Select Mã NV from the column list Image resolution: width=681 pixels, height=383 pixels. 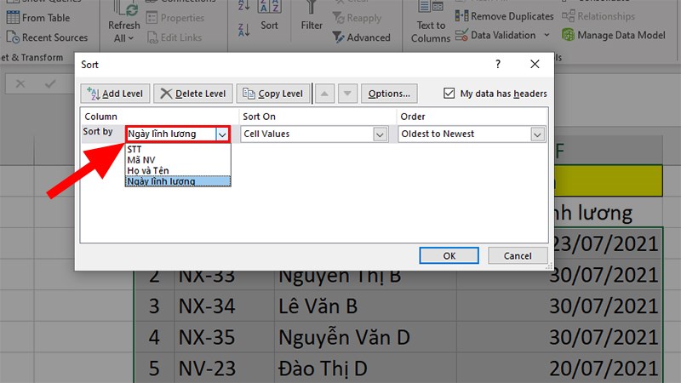coord(178,160)
